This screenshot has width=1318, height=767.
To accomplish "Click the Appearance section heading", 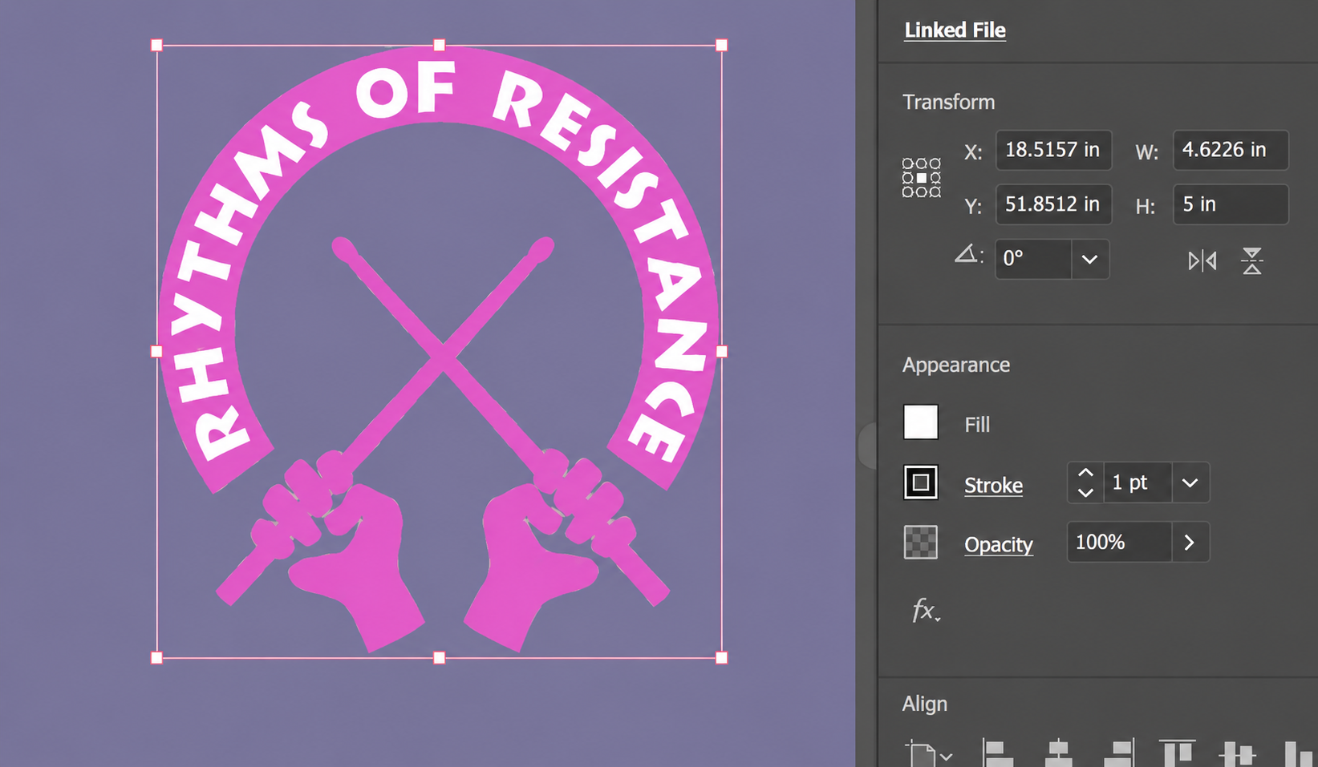I will point(955,365).
